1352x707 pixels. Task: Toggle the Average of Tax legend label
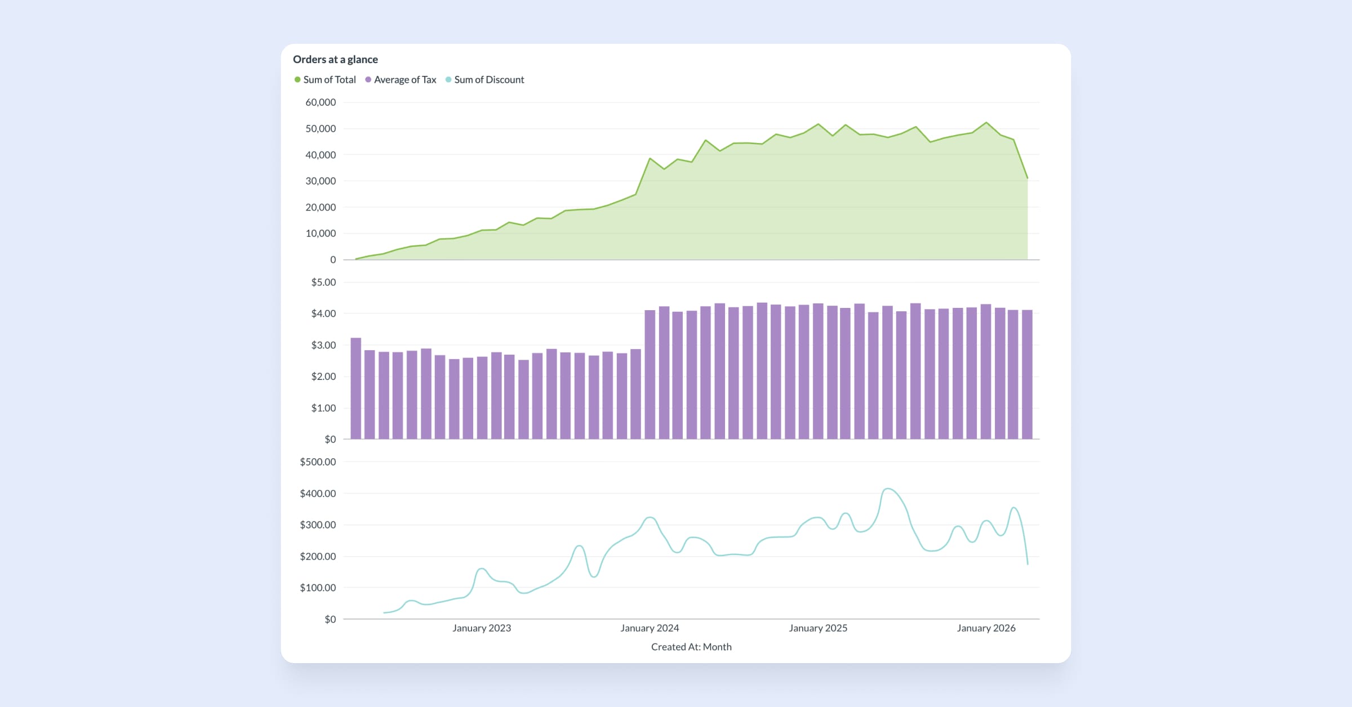(x=405, y=80)
